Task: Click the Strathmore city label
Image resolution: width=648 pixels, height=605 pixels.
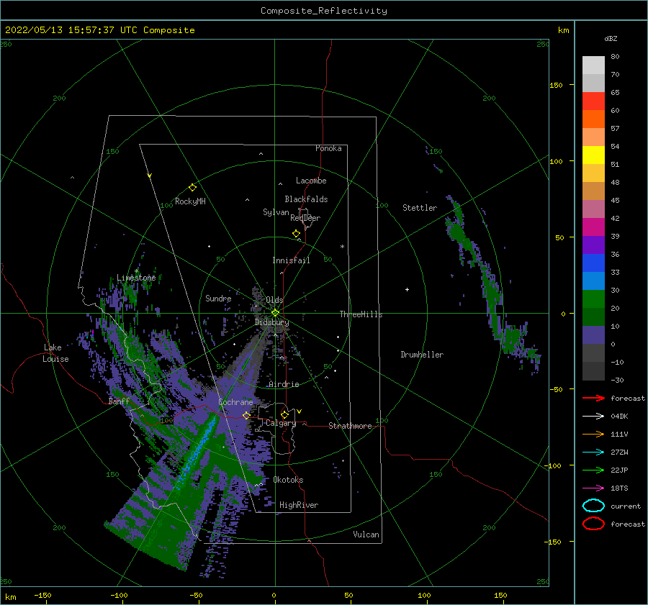Action: tap(350, 426)
